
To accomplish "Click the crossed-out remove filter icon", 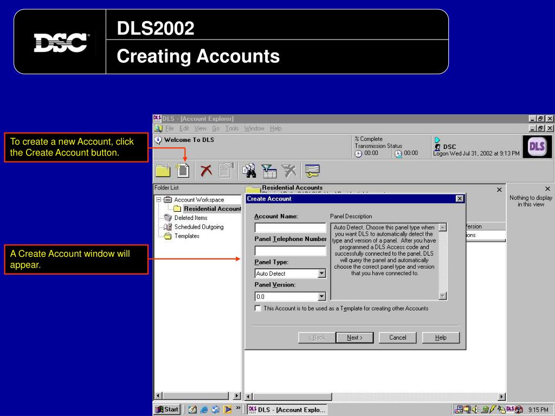I will coord(289,171).
